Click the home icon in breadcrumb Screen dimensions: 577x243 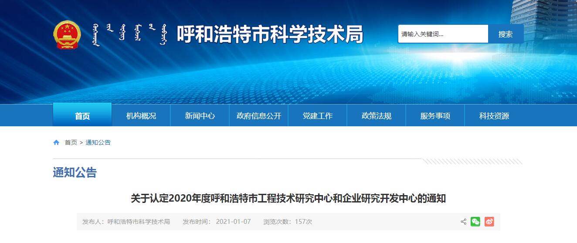[x=56, y=142]
